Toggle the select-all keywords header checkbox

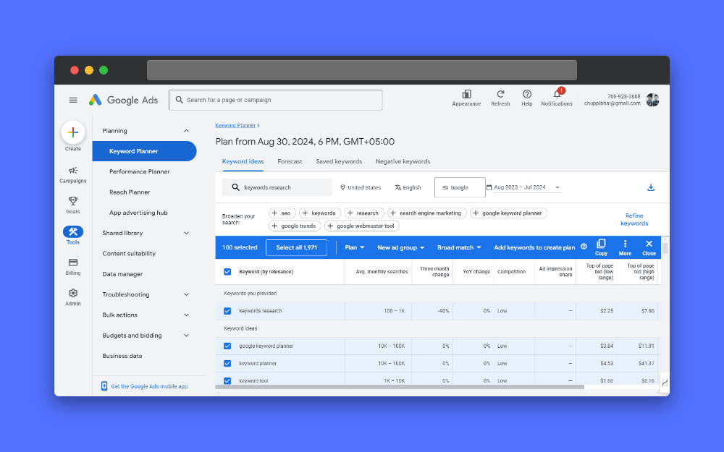(227, 272)
